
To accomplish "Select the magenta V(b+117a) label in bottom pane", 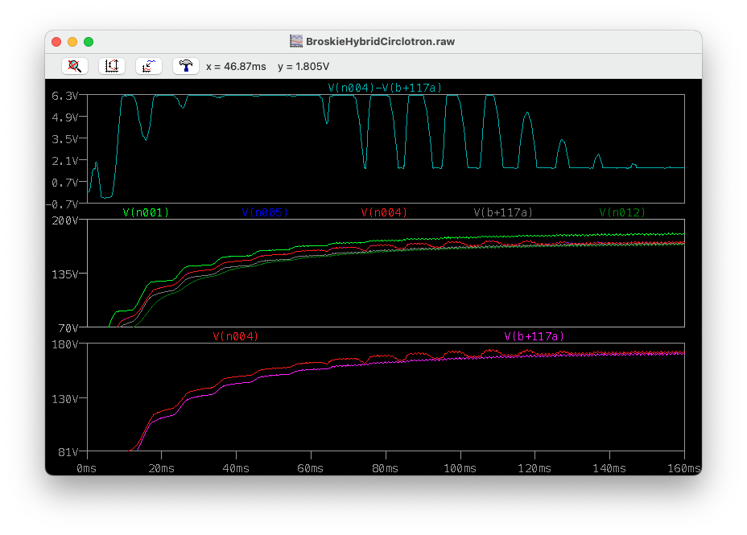I will (x=534, y=336).
